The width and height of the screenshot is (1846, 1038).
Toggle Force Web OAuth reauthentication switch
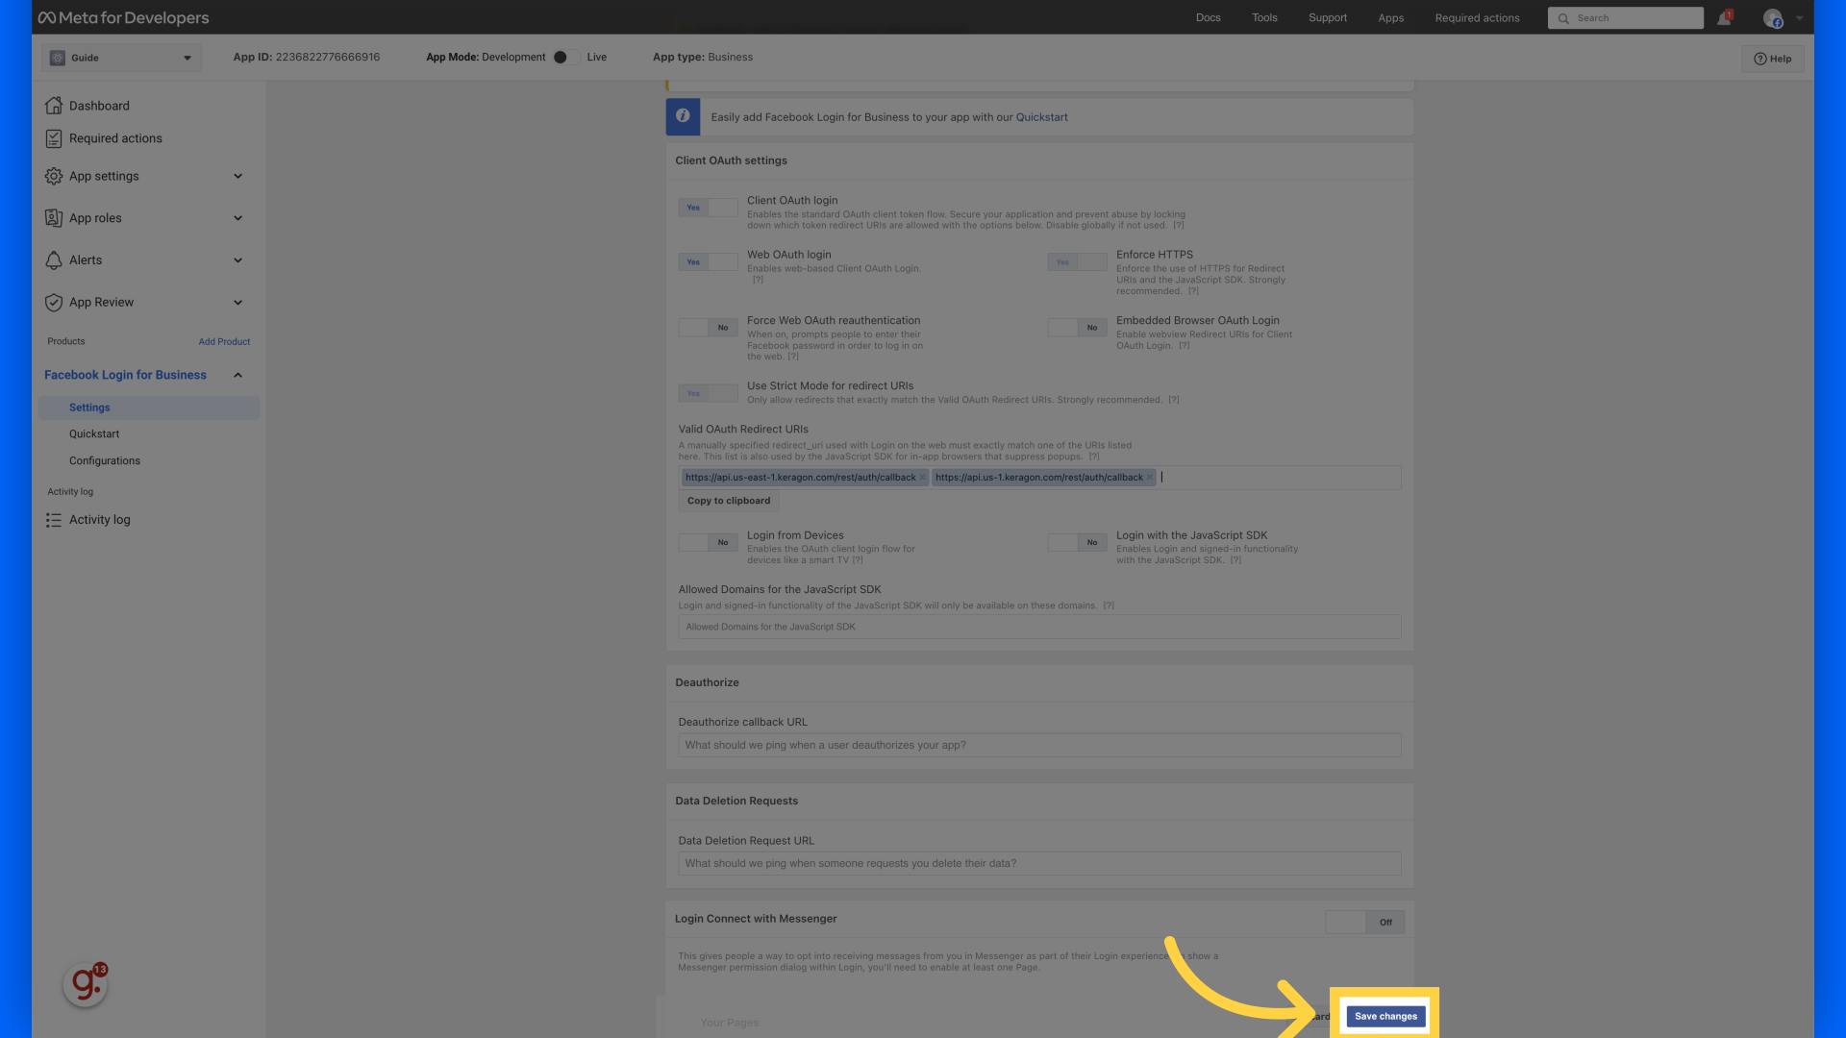(708, 328)
